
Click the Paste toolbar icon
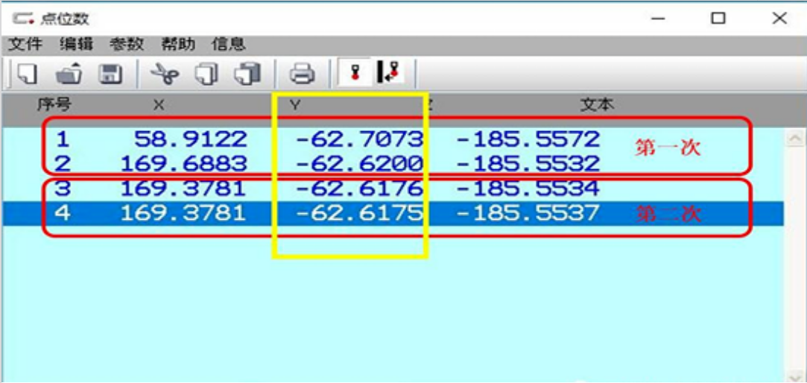point(248,75)
